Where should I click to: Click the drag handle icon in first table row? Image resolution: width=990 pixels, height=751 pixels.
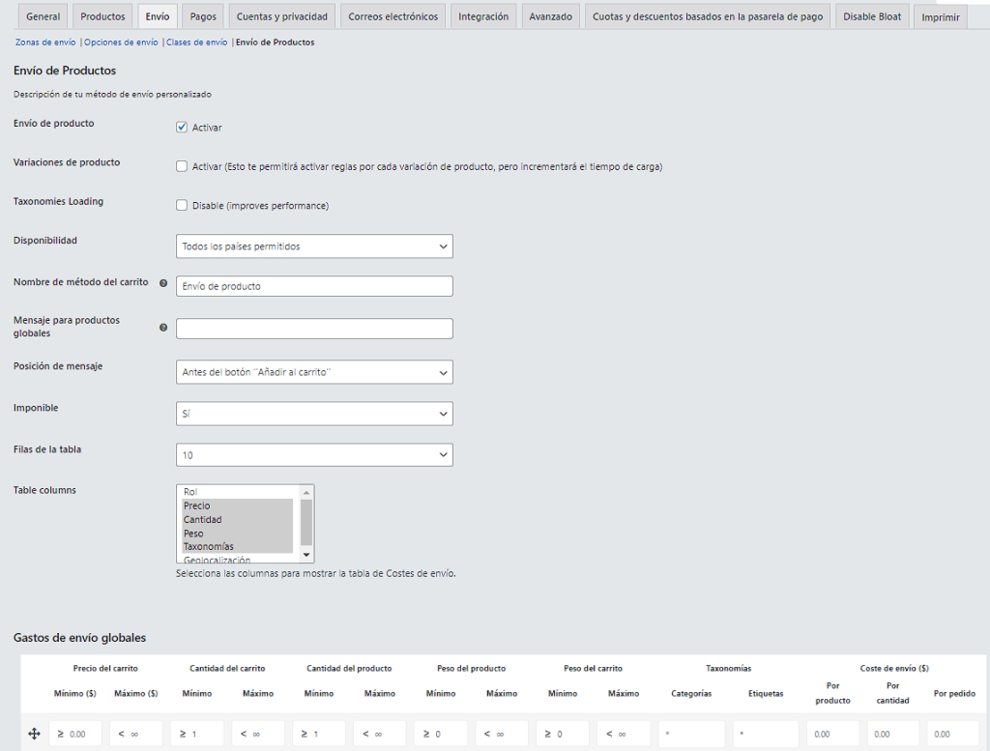[x=34, y=735]
